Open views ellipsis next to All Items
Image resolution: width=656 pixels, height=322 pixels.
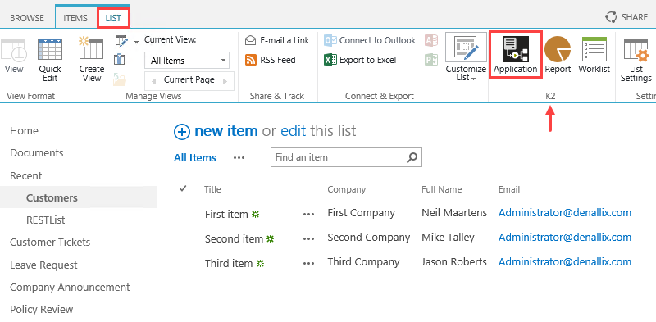pos(239,157)
